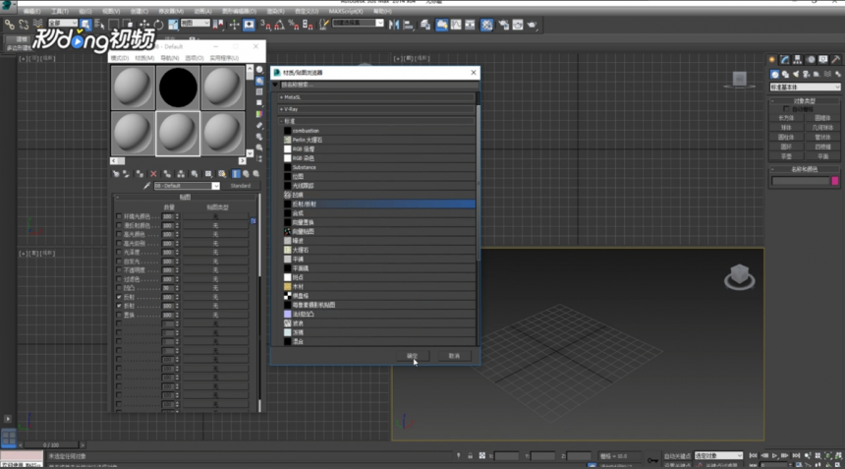Viewport: 845px width, 469px height.
Task: Click the eyedropper pick material icon
Action: (146, 186)
